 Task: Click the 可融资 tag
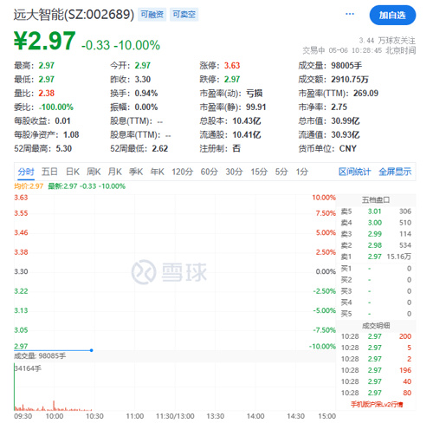pos(152,15)
